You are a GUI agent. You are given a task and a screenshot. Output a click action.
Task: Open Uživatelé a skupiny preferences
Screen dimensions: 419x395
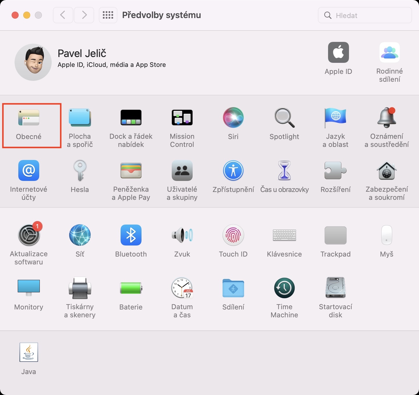[182, 170]
